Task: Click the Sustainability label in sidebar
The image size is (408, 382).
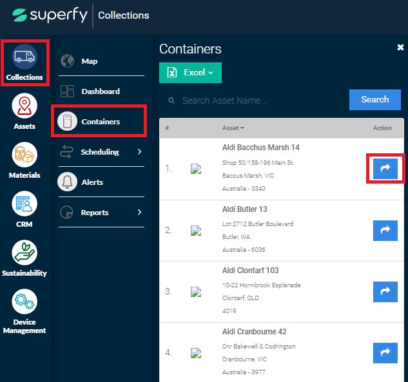Action: (24, 273)
